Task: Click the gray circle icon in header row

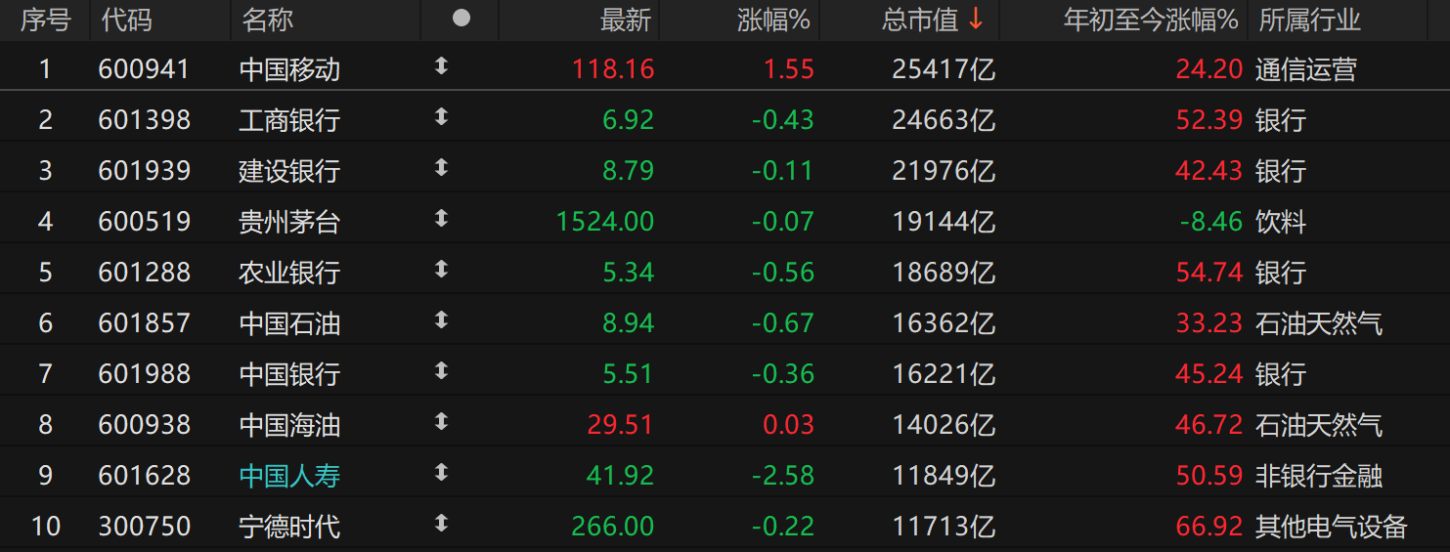Action: pos(461,19)
